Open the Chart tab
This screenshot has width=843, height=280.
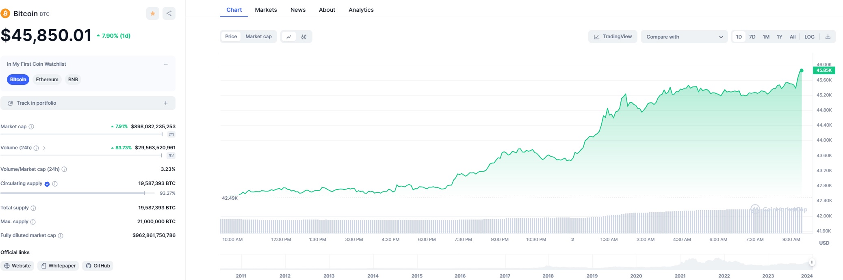coord(234,10)
